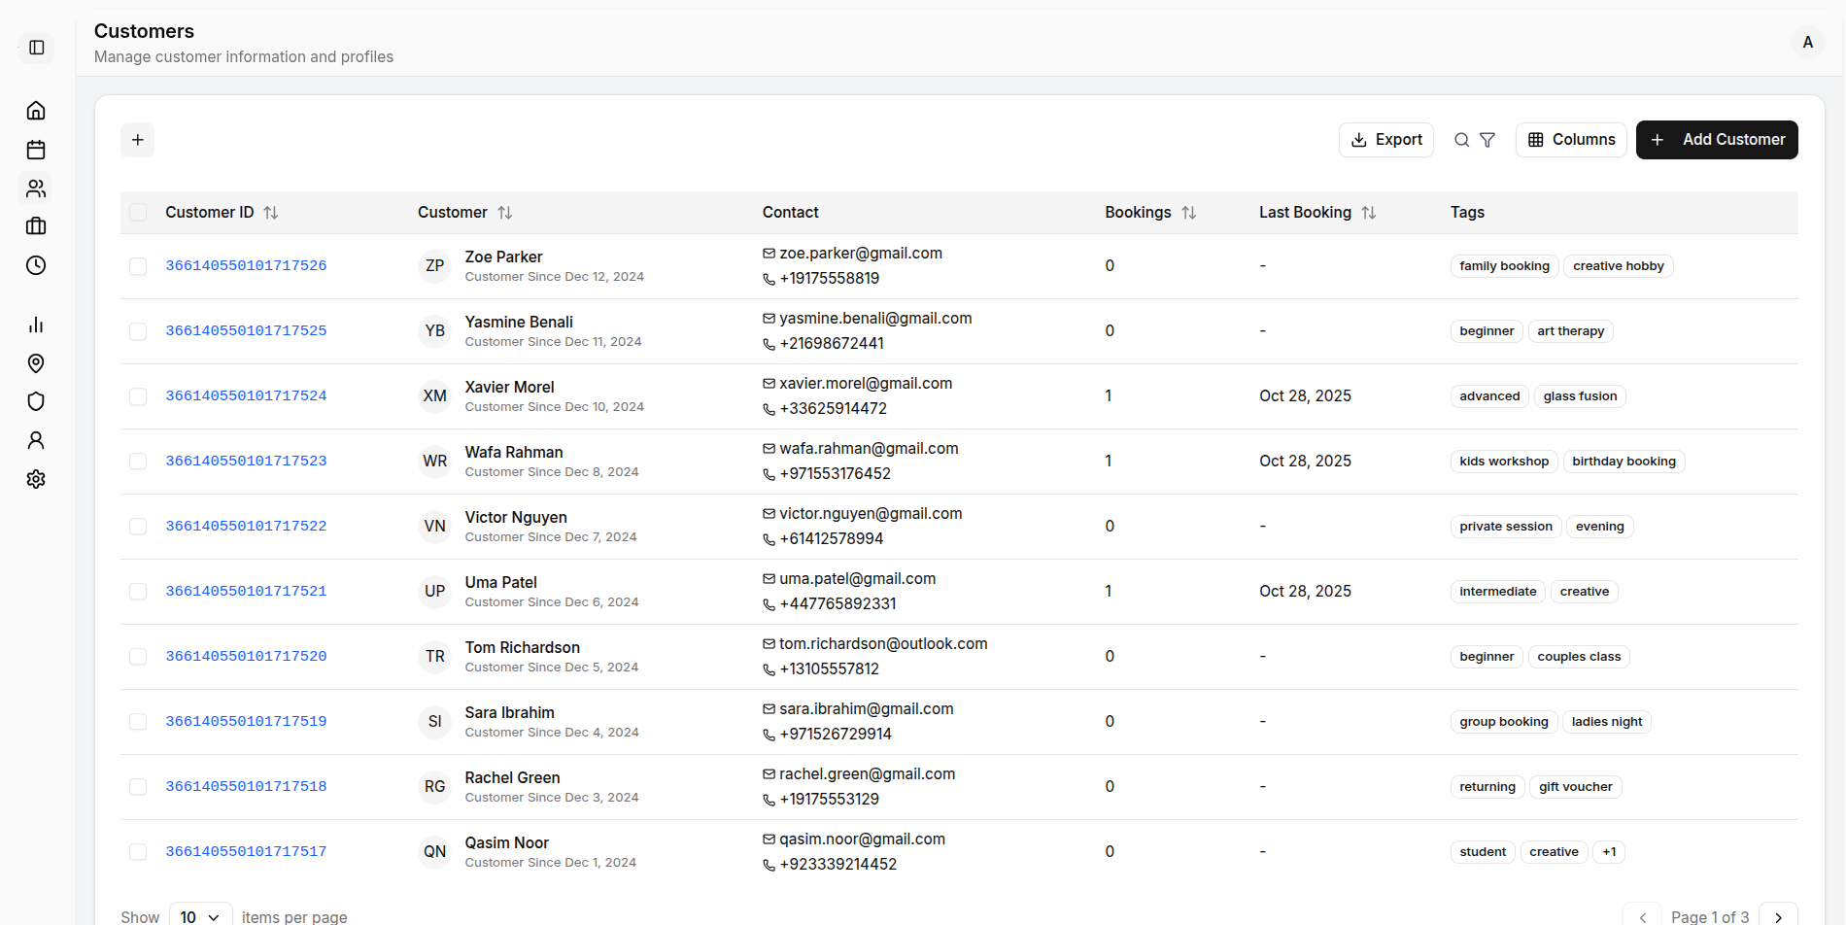Check the select-all header checkbox

pyautogui.click(x=138, y=213)
